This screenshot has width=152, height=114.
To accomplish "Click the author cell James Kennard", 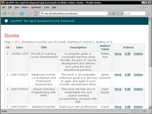I will 105,76.
